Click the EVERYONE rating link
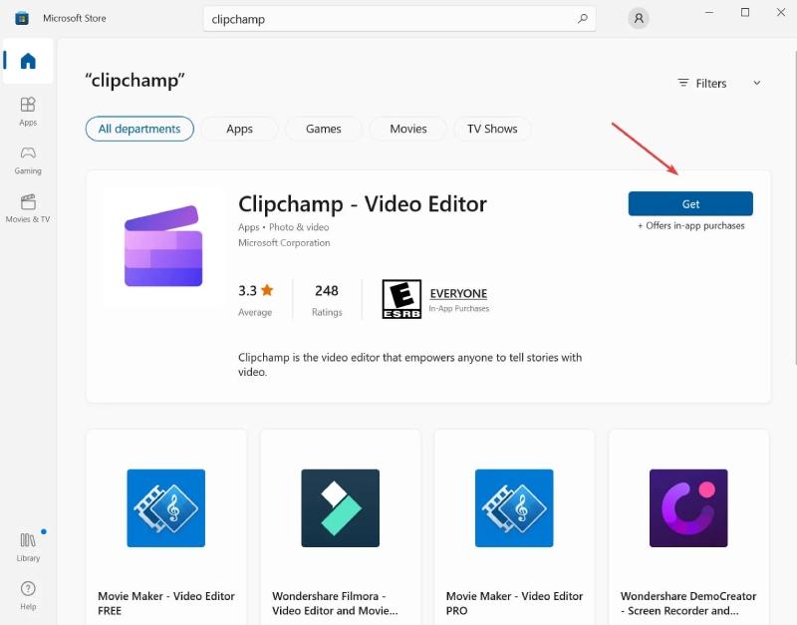Image resolution: width=797 pixels, height=625 pixels. click(458, 293)
